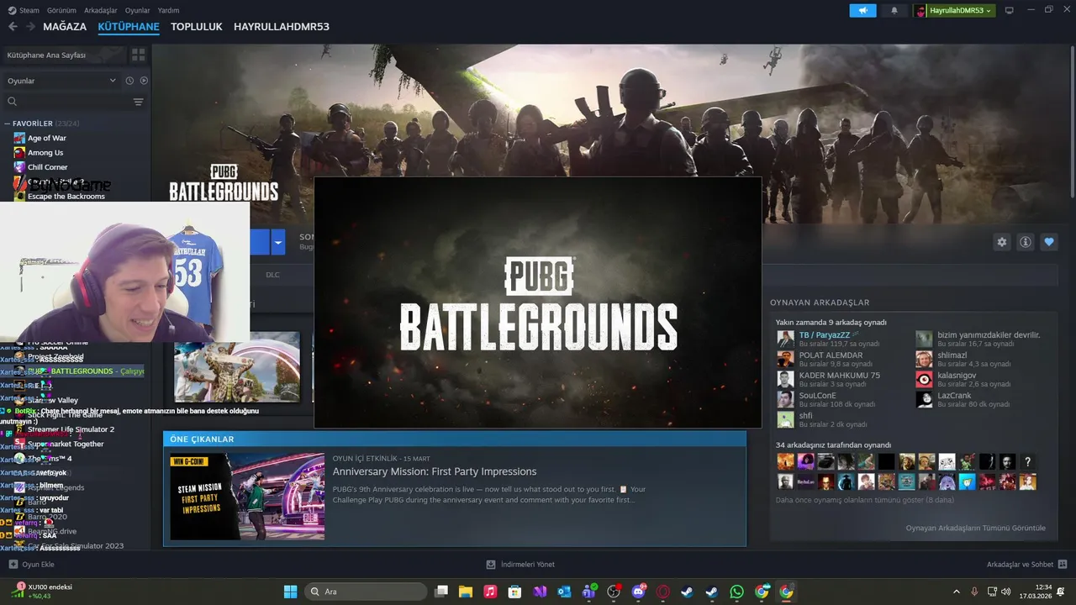Click the question-mark friend avatar
Screen dimensions: 1076x605
click(1027, 462)
